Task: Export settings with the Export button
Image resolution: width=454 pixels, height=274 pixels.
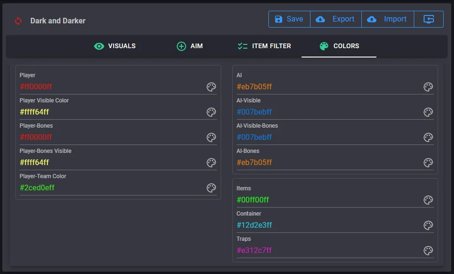Action: pos(336,19)
